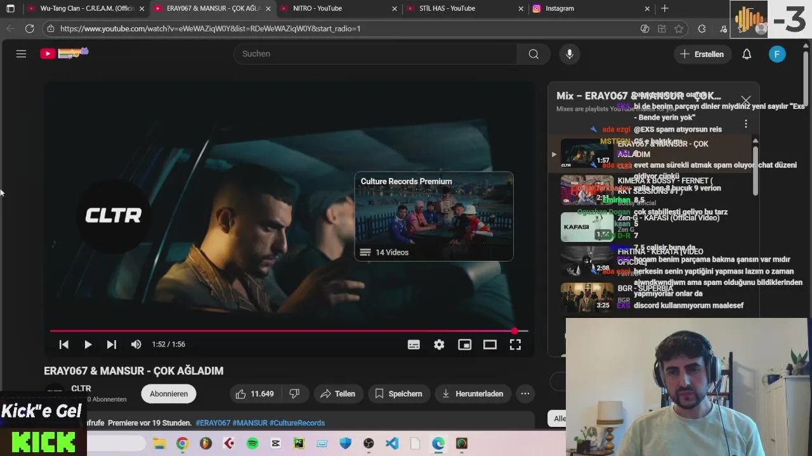Select the browser address bar URL

click(210, 28)
